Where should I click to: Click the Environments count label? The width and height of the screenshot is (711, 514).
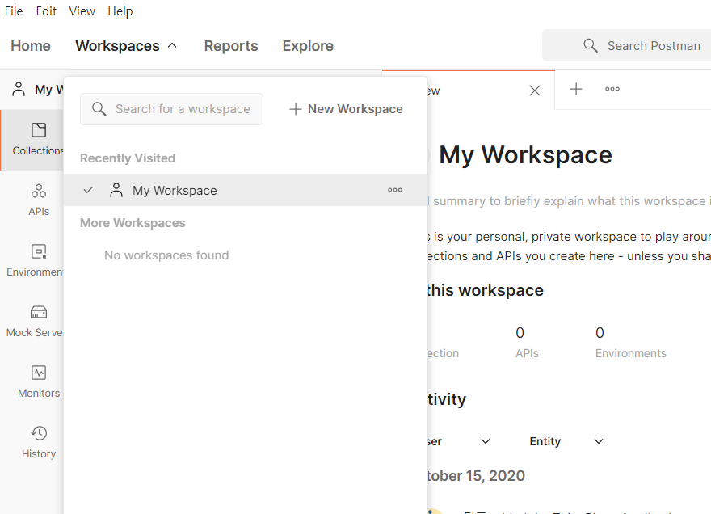631,353
